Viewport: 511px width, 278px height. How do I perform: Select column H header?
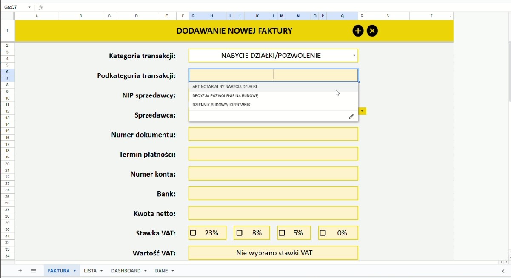tap(211, 16)
